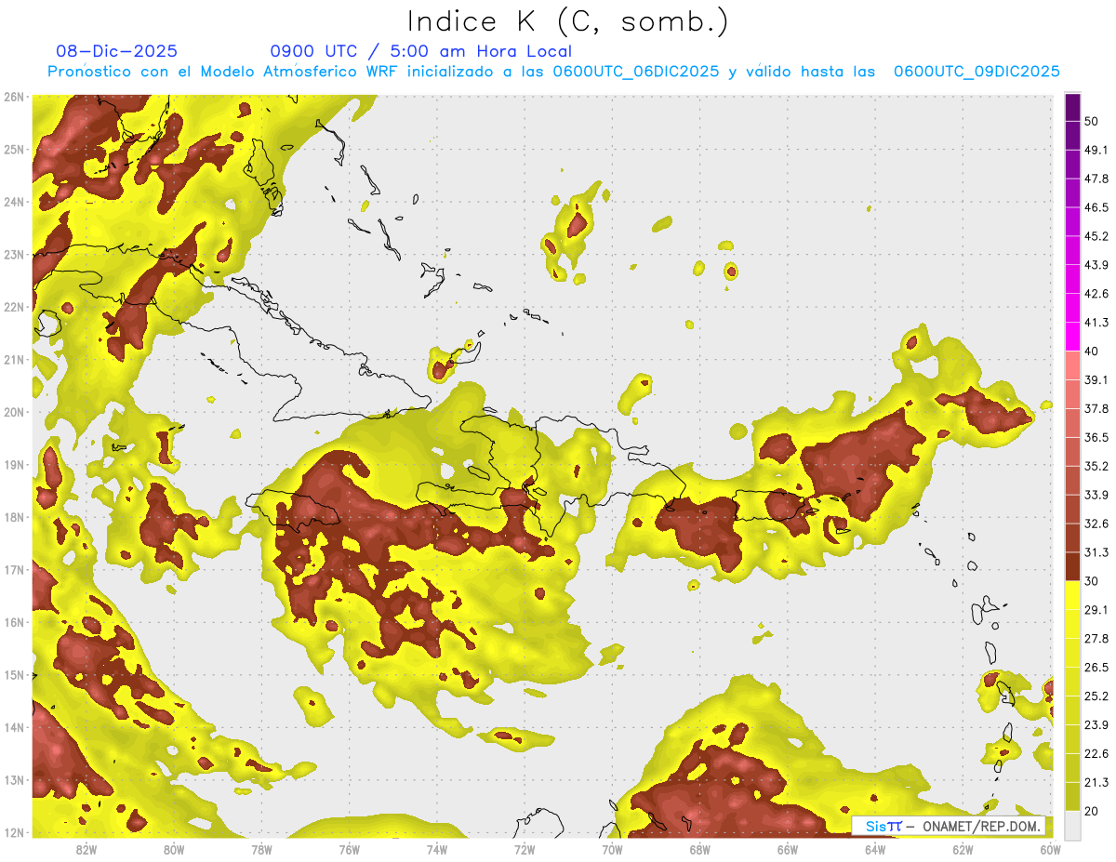Viewport: 1116px width, 862px height.
Task: Click color scale value '47.8'
Action: [x=1096, y=179]
